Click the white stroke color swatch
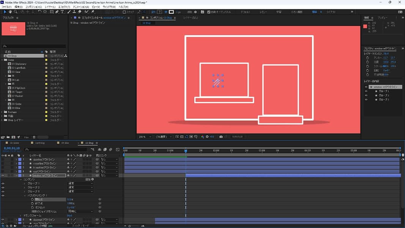The image size is (405, 228). pos(171,12)
